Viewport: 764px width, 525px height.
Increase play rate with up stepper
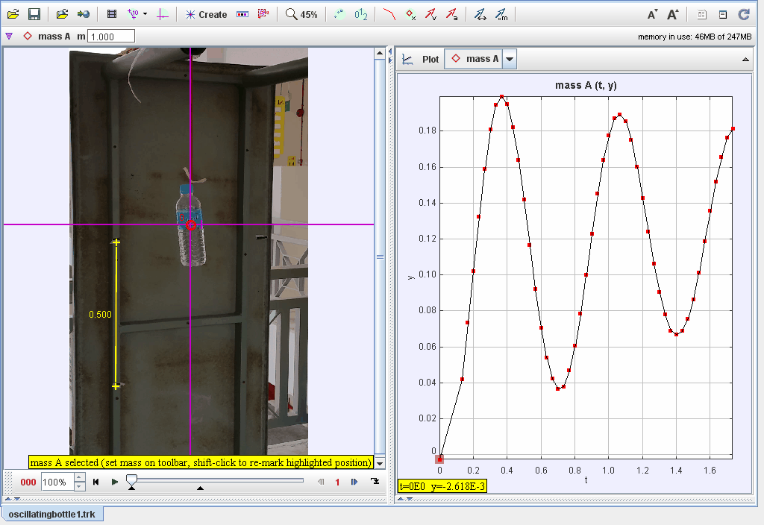pyautogui.click(x=79, y=478)
